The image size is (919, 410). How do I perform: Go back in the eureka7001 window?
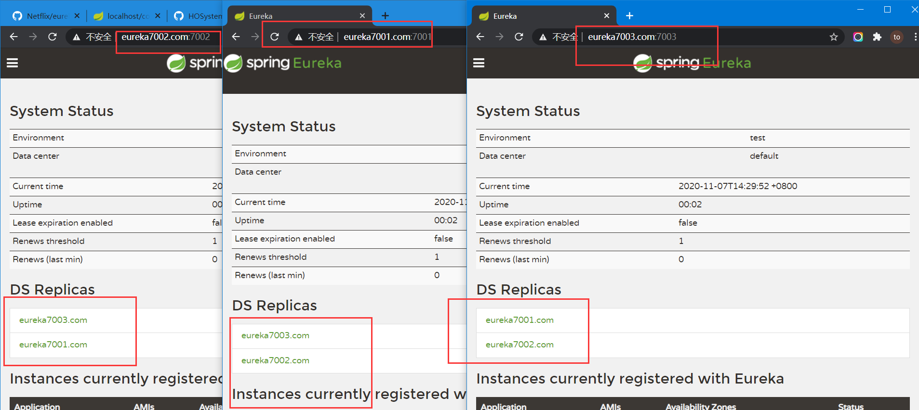236,37
